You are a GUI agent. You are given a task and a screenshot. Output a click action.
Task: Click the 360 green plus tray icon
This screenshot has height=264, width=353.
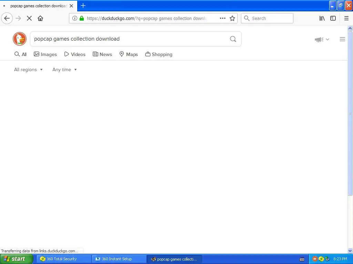click(x=321, y=259)
